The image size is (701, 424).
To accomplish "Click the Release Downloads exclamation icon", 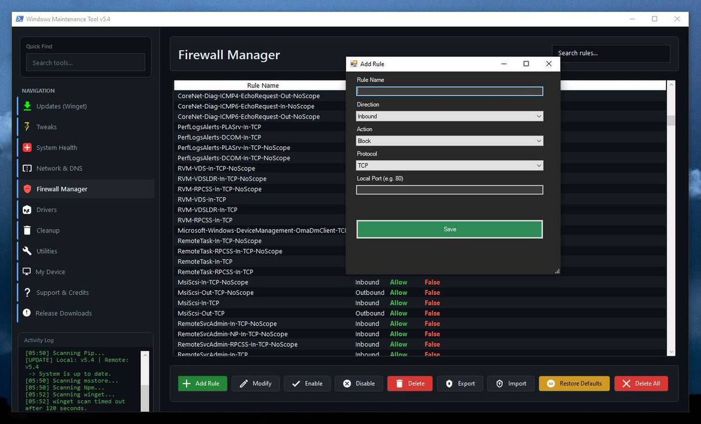I will tap(27, 313).
